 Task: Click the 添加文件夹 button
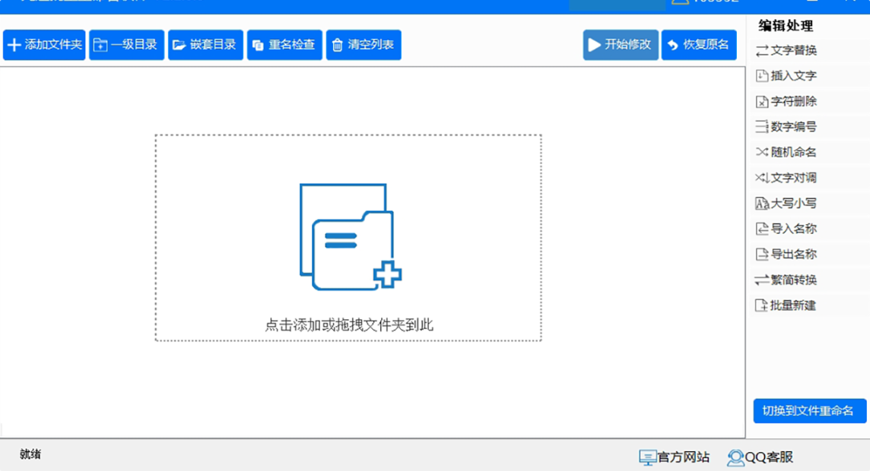(x=44, y=45)
